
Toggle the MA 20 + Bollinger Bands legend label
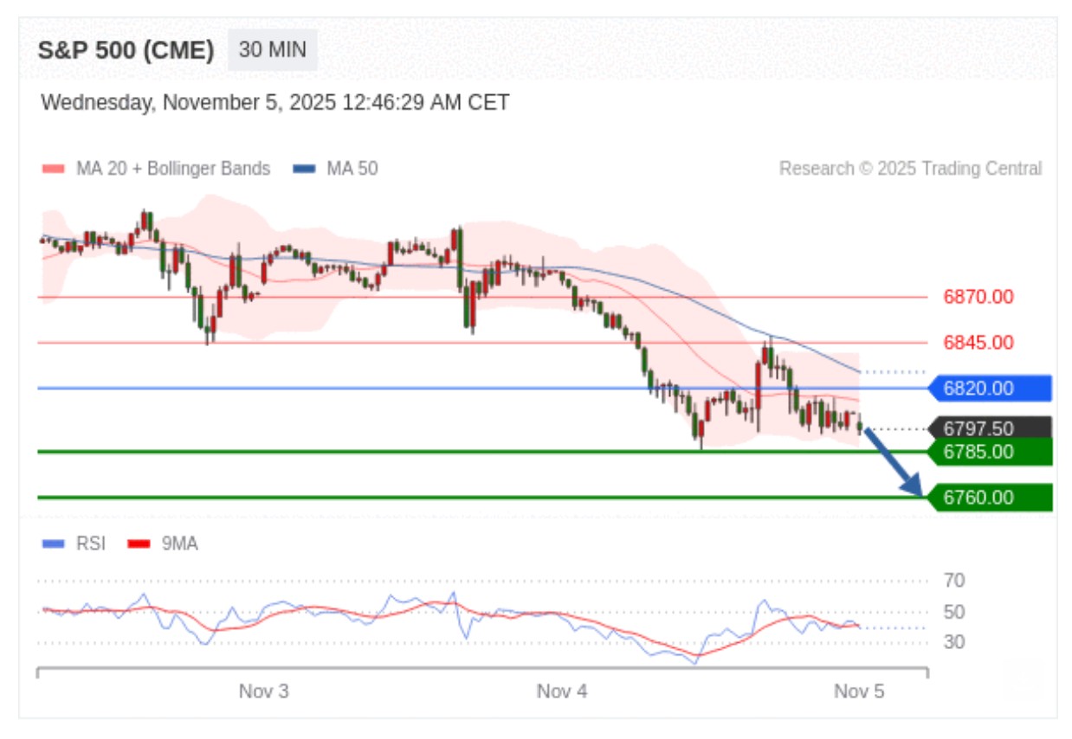[x=172, y=169]
